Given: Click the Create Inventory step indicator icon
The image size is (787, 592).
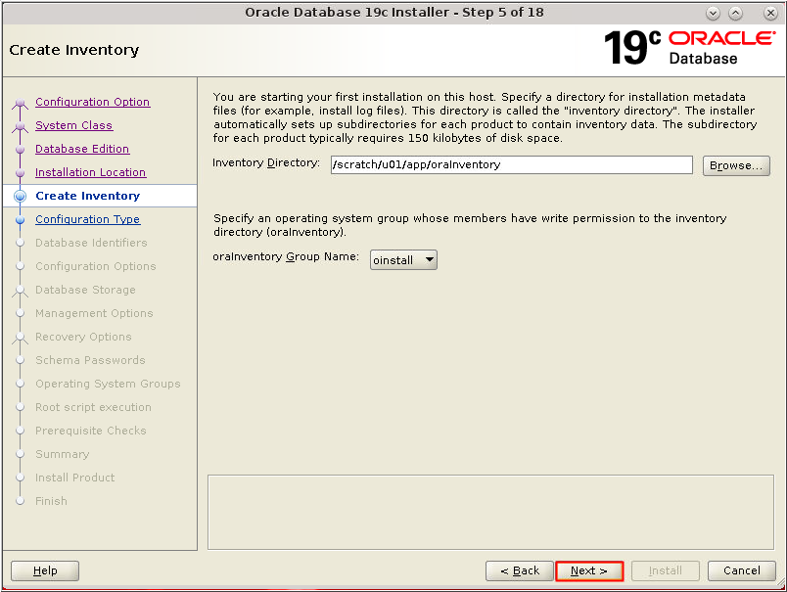Looking at the screenshot, I should tap(22, 196).
